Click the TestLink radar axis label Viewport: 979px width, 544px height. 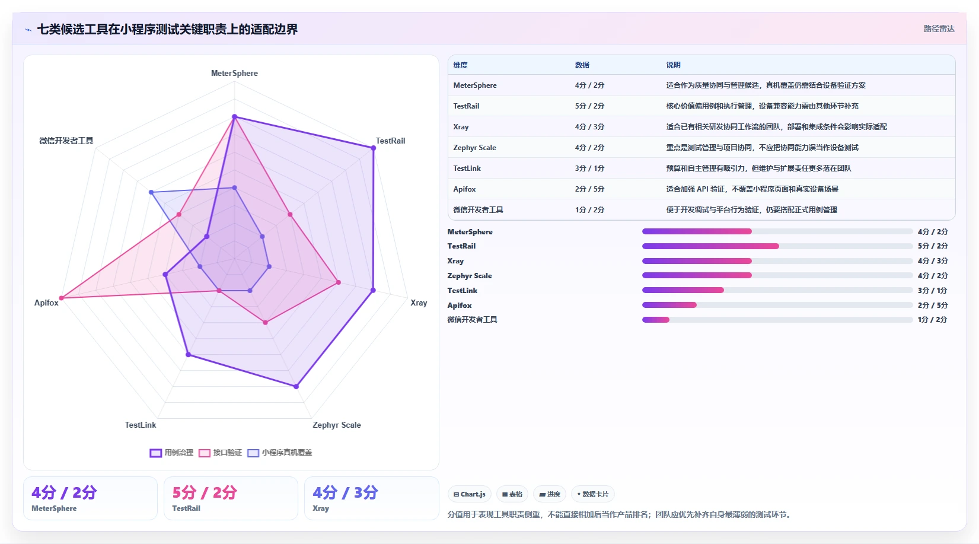point(141,425)
